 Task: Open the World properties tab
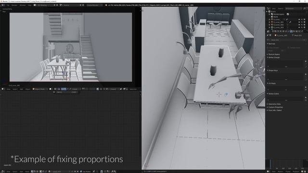pyautogui.click(x=281, y=31)
